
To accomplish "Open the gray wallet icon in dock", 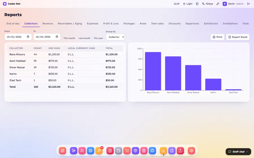I will point(119,151).
